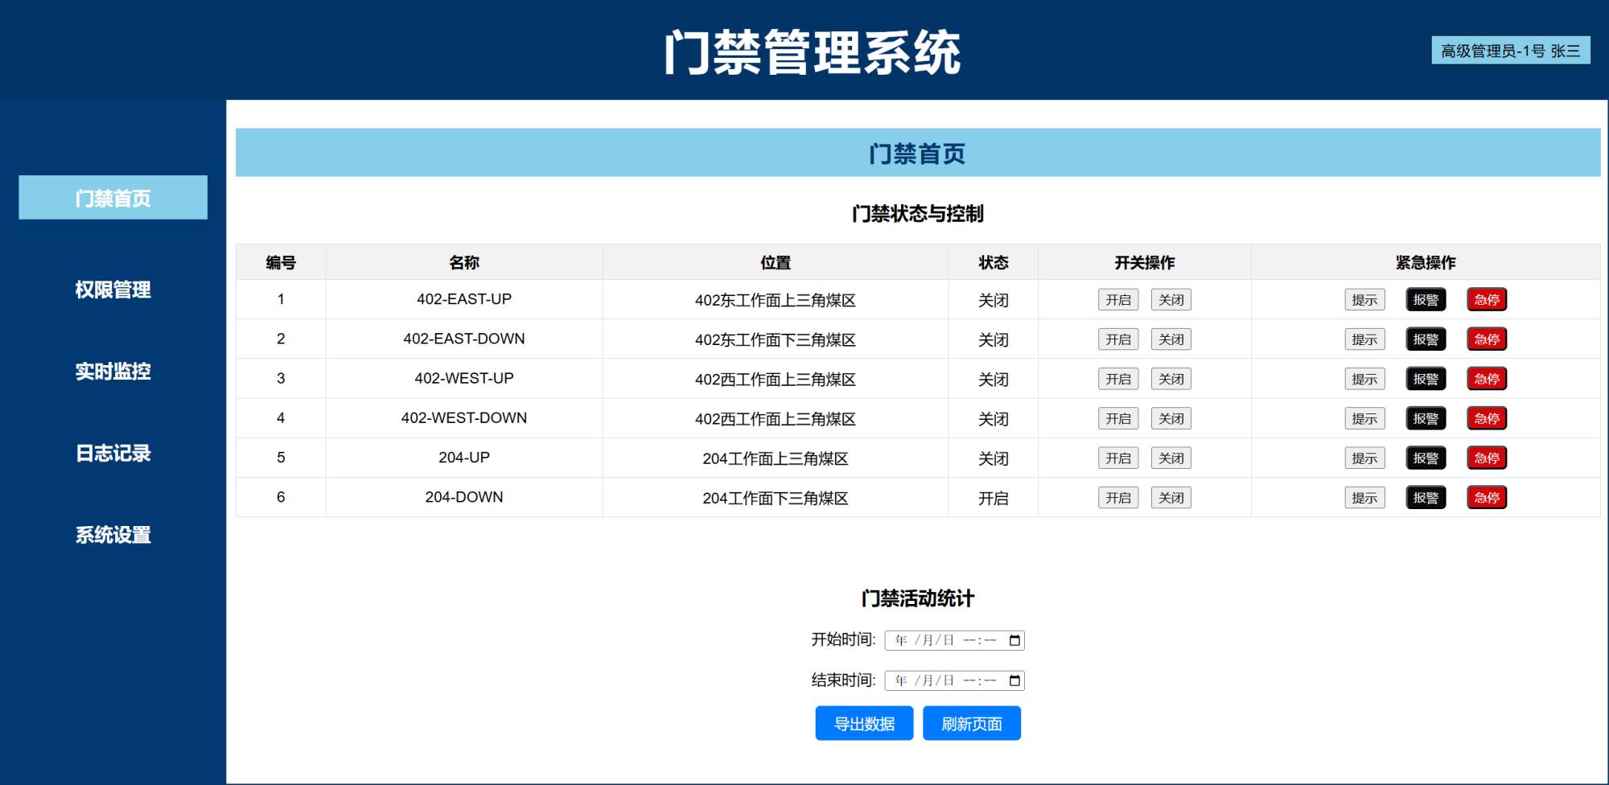Open user badge 高级管理员-1号 张三
1609x785 pixels.
pos(1510,51)
